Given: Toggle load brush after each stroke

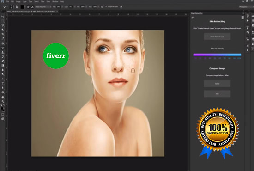Looking at the screenshot, I should (x=28, y=7).
